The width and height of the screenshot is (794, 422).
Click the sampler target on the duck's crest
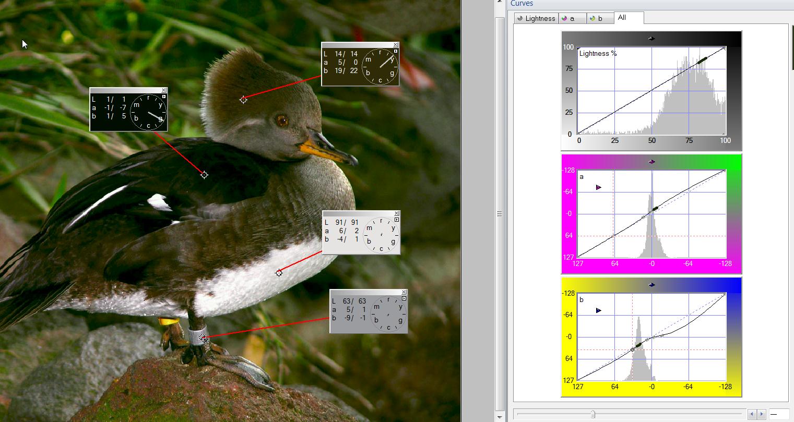pos(243,99)
